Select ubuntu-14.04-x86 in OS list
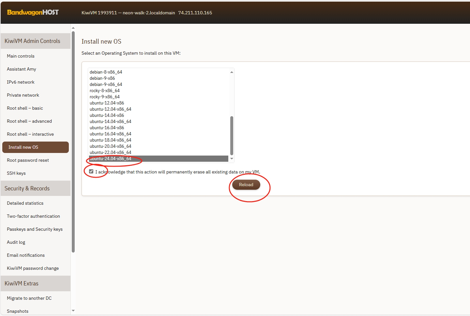Image resolution: width=470 pixels, height=316 pixels. pyautogui.click(x=159, y=115)
